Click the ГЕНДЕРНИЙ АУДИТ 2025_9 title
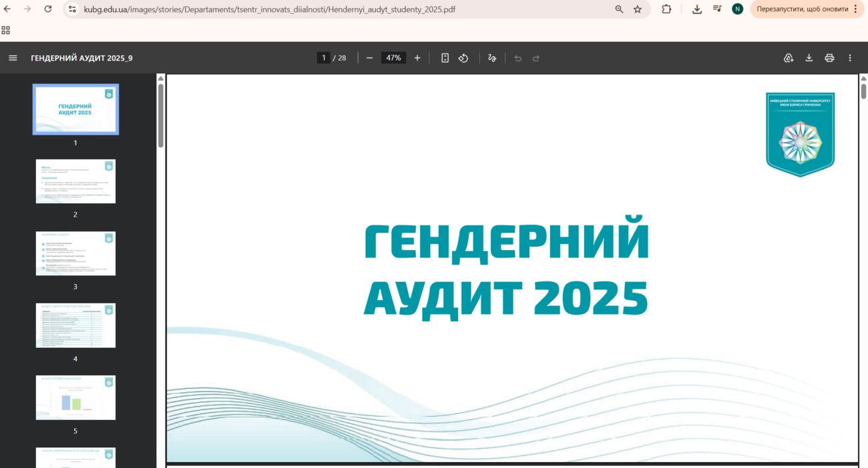The height and width of the screenshot is (468, 868). (81, 58)
